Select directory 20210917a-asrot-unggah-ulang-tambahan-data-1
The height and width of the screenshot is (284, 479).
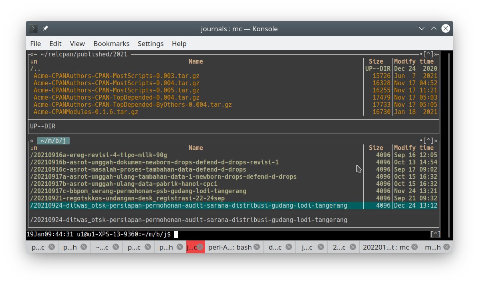pos(163,177)
